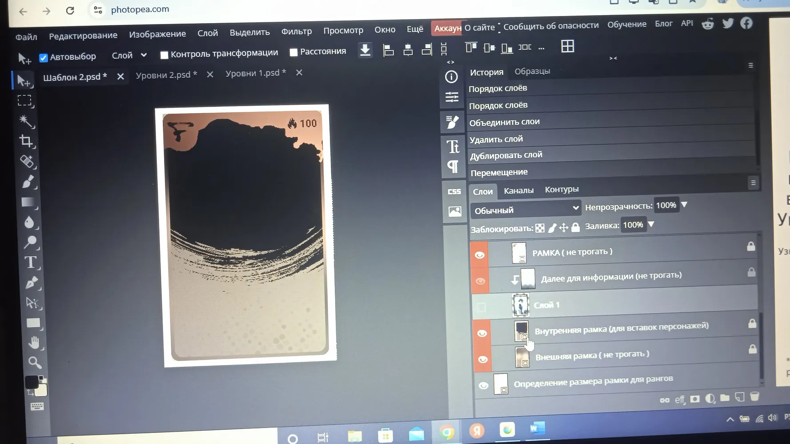Image resolution: width=790 pixels, height=444 pixels.
Task: Click the background color swatch
Action: point(41,390)
